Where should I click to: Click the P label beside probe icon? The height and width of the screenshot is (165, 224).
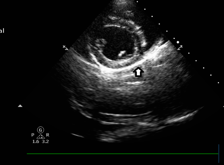33,135
